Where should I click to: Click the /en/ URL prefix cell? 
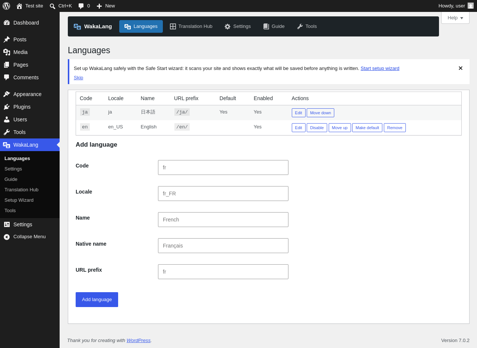(x=182, y=127)
